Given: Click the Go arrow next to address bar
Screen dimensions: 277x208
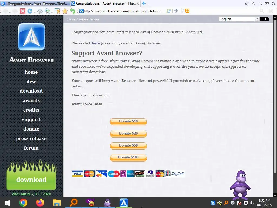Looking at the screenshot, I should tap(176, 11).
